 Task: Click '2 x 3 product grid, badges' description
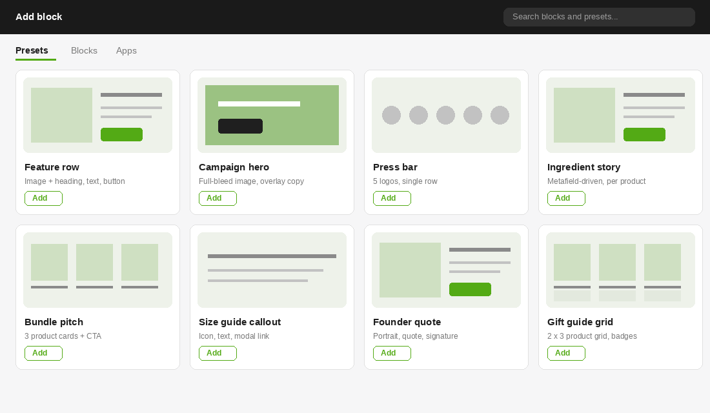tap(593, 336)
